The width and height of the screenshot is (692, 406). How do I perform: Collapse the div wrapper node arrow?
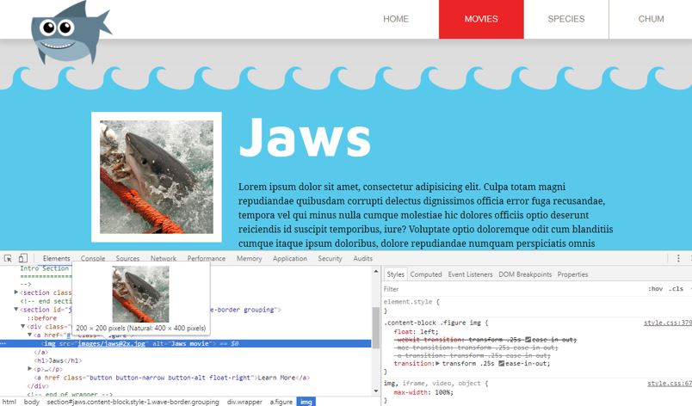24,326
